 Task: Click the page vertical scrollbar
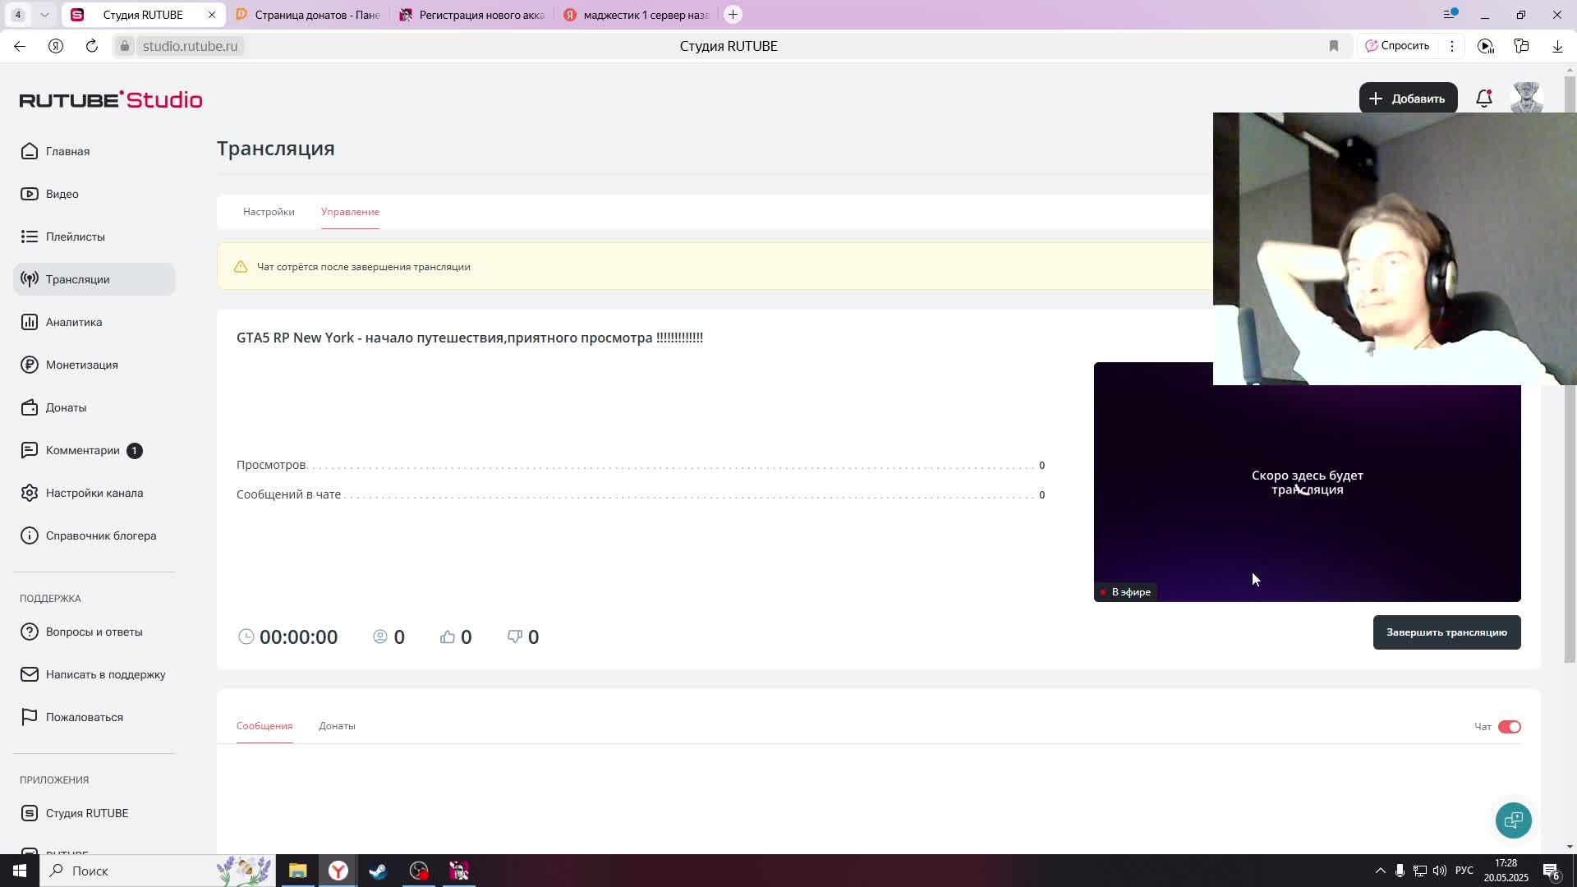pyautogui.click(x=1570, y=370)
